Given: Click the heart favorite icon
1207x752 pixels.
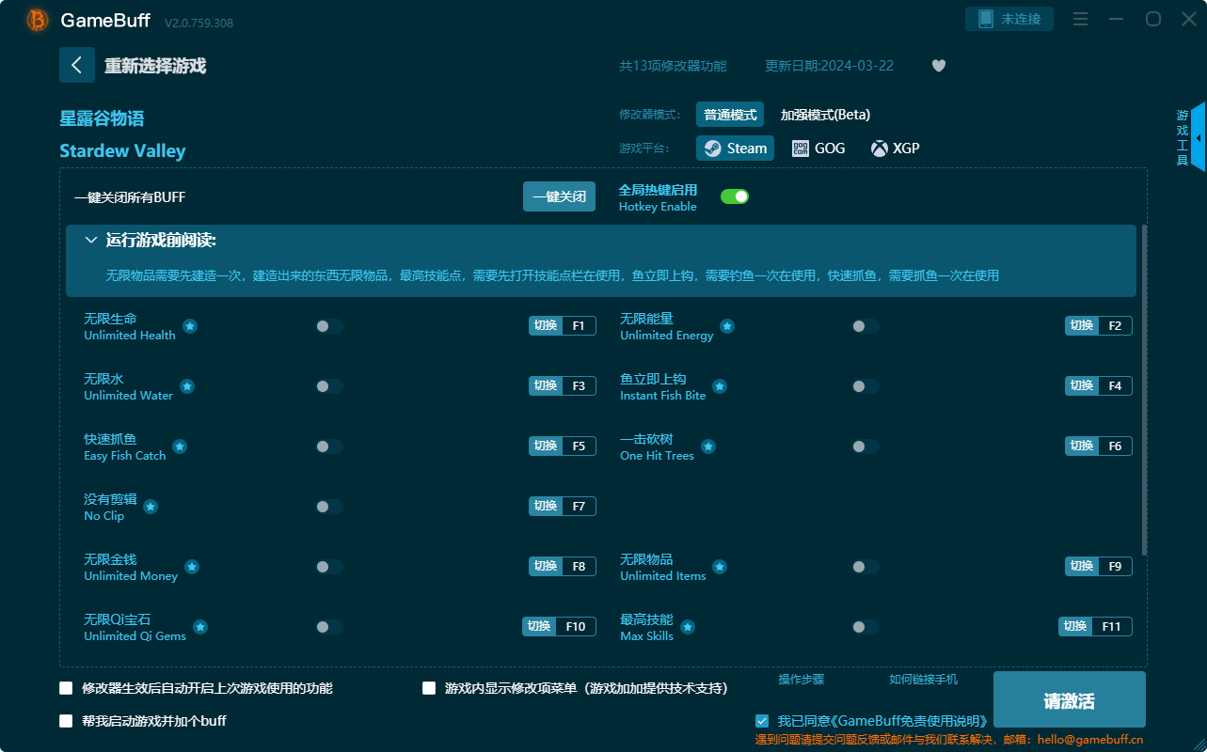Looking at the screenshot, I should pyautogui.click(x=938, y=65).
